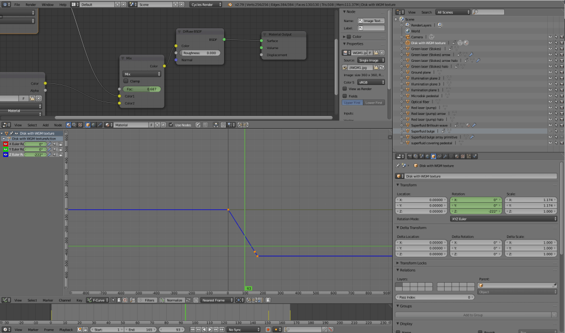
Task: Open the Cycles Render engine dropdown
Action: pyautogui.click(x=205, y=4)
